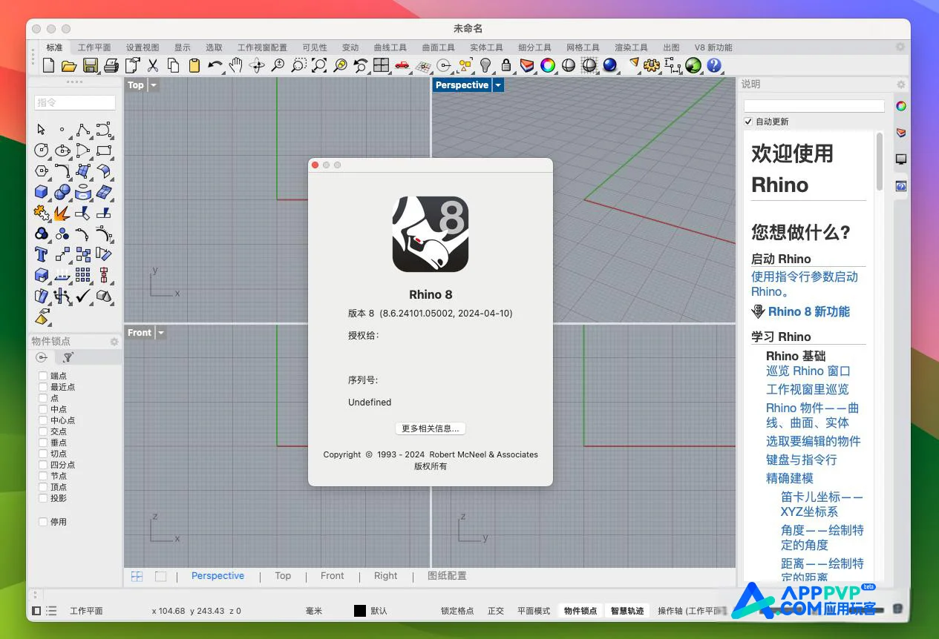Toggle the 中心点 snap checkbox

pyautogui.click(x=43, y=420)
